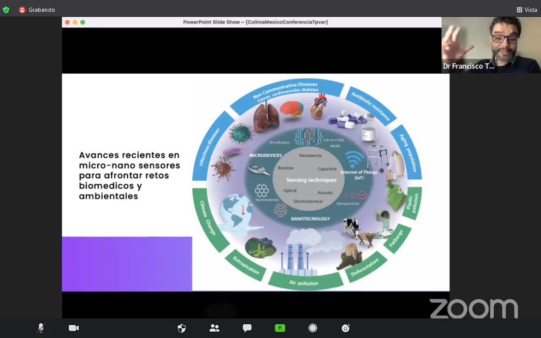Open the Reactions emoji menu
The width and height of the screenshot is (541, 338).
tap(346, 328)
